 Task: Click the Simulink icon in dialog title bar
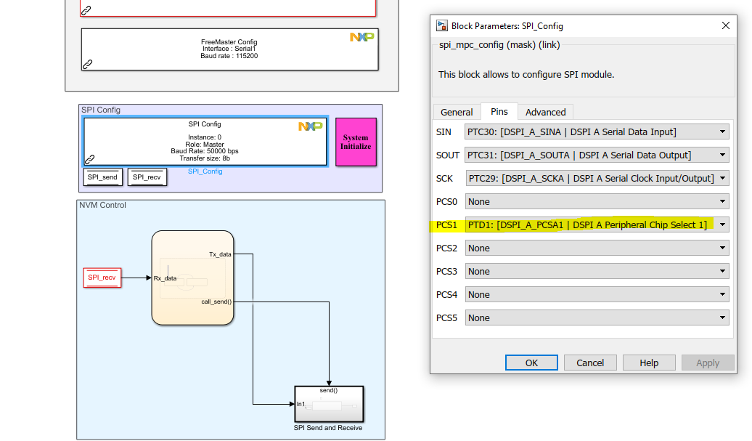(441, 25)
